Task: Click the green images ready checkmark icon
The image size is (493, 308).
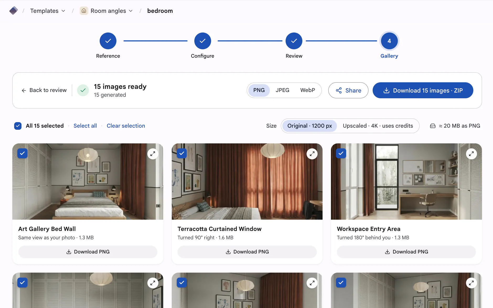Action: 83,90
